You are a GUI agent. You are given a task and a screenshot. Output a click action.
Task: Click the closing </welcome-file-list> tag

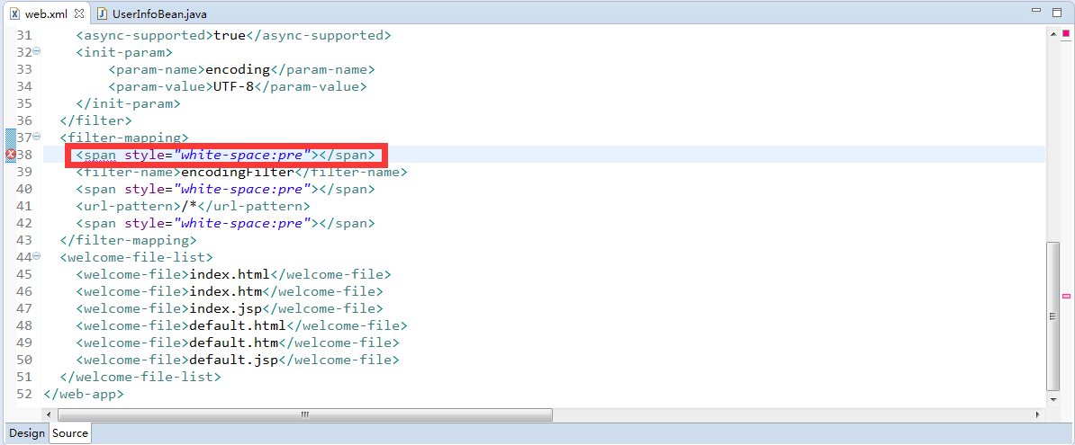click(x=140, y=378)
